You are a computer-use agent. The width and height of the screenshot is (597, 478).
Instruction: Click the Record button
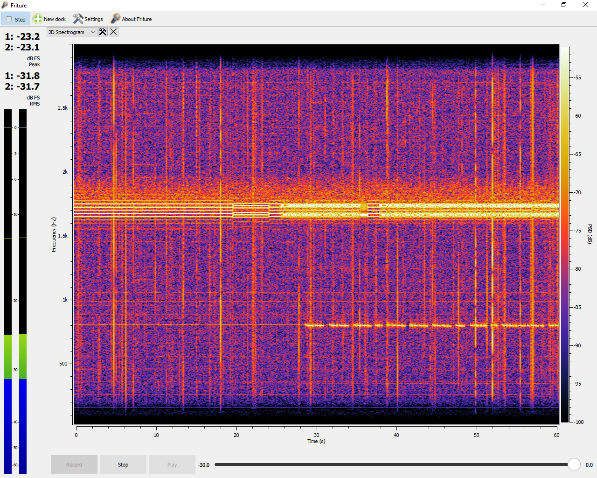click(x=74, y=464)
